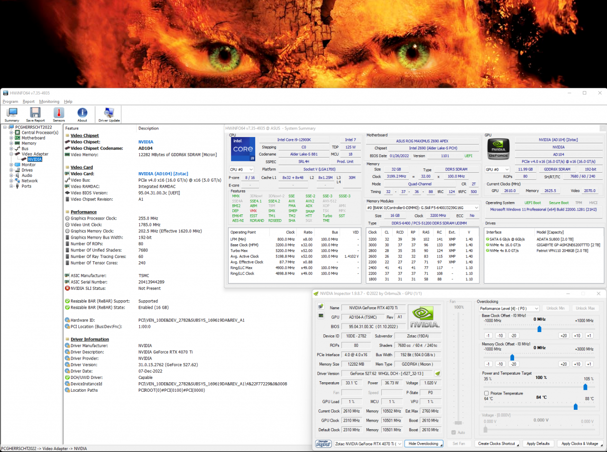Click the Hide Overclocking button
Image resolution: width=607 pixels, height=452 pixels.
[424, 444]
